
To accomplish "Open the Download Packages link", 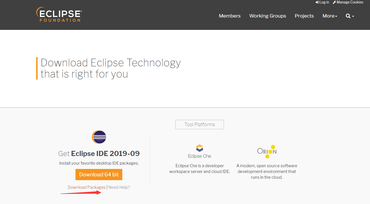I will click(x=87, y=187).
